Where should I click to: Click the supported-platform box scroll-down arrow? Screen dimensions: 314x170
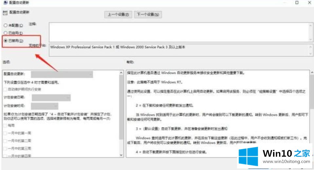(x=311, y=53)
